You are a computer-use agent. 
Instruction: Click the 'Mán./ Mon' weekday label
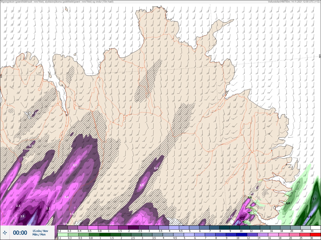pyautogui.click(x=39, y=234)
